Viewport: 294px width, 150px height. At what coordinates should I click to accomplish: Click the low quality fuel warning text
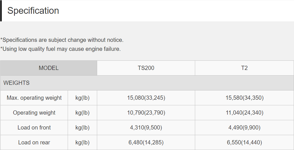tap(60, 49)
